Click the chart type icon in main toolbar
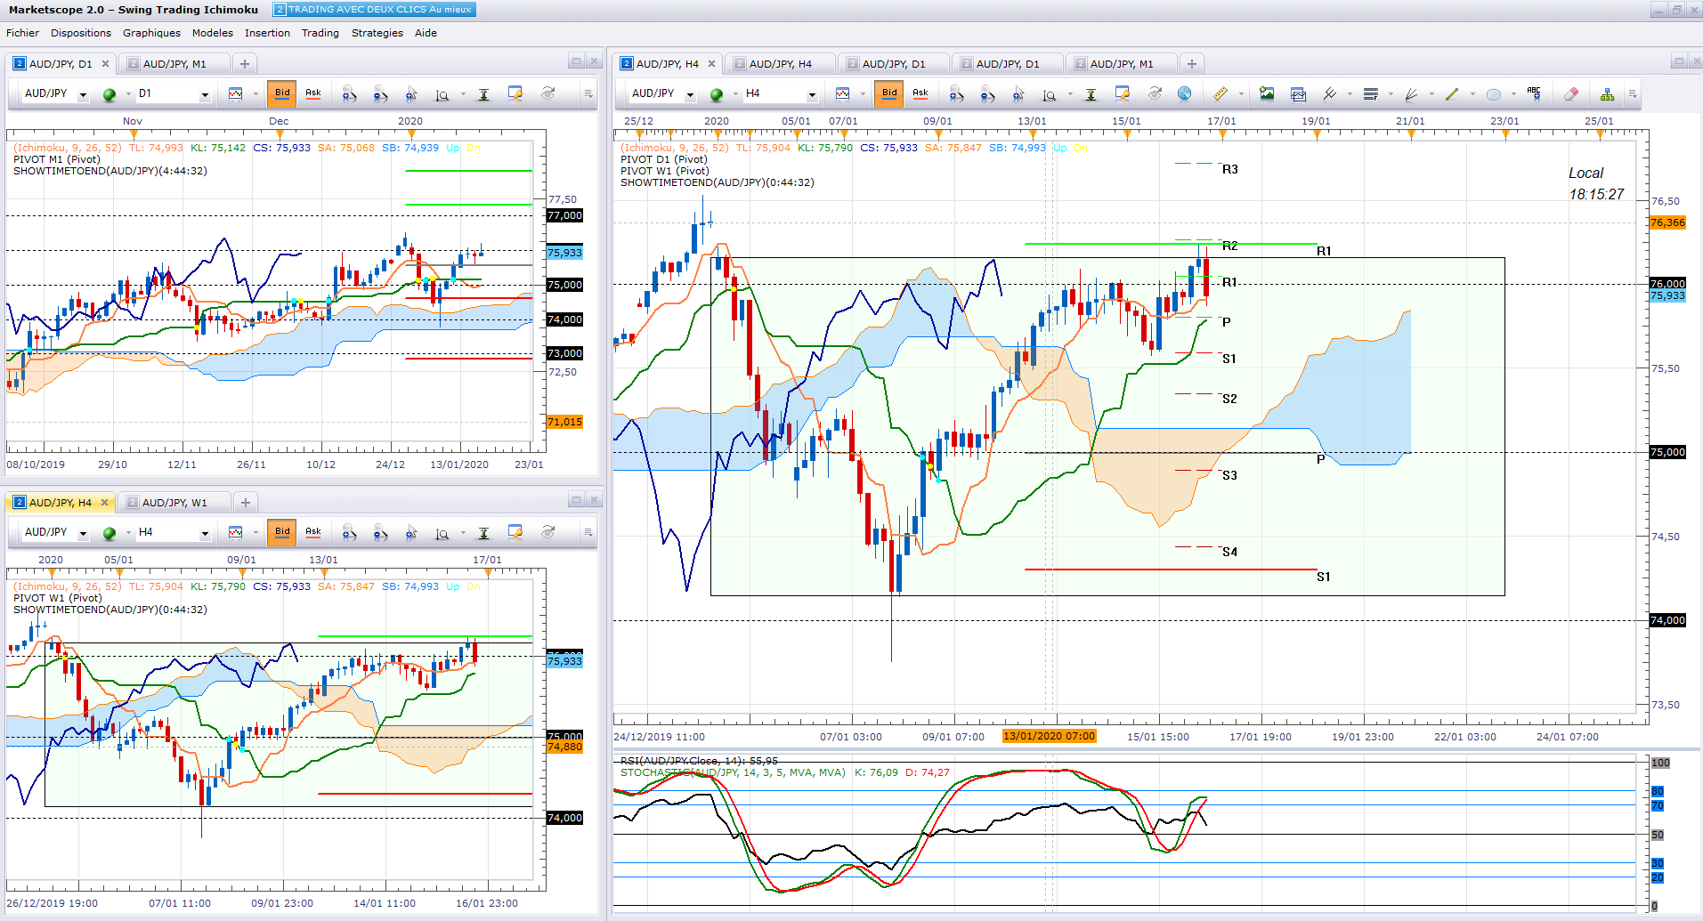Screen dimensions: 1703x921 click(842, 93)
